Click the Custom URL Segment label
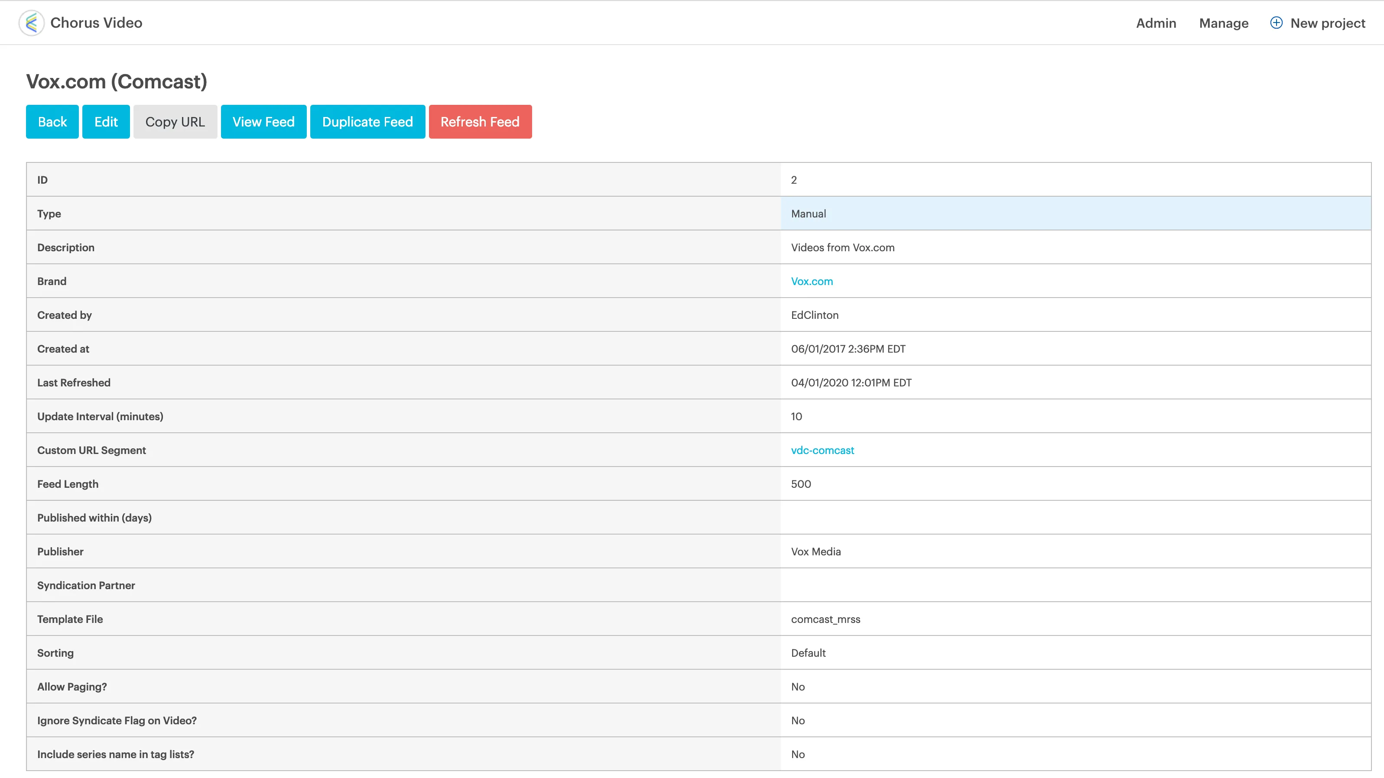Image resolution: width=1384 pixels, height=778 pixels. click(91, 450)
